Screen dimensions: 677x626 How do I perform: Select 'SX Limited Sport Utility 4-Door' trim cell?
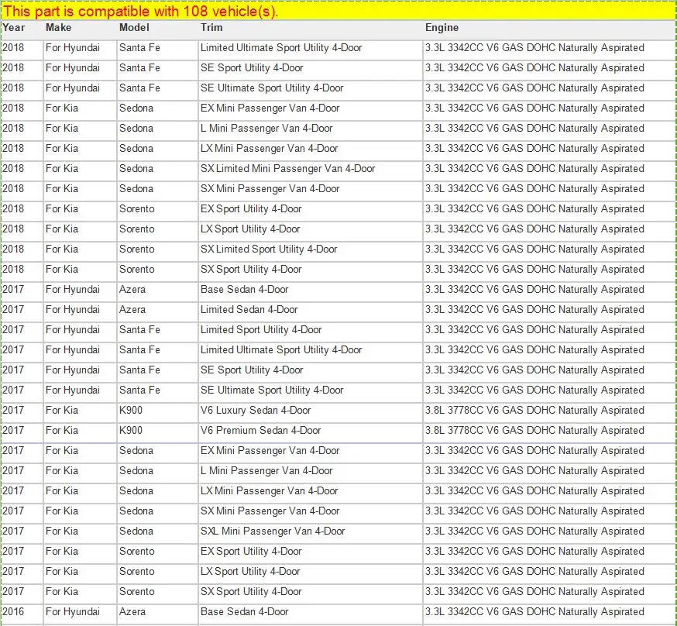click(269, 249)
